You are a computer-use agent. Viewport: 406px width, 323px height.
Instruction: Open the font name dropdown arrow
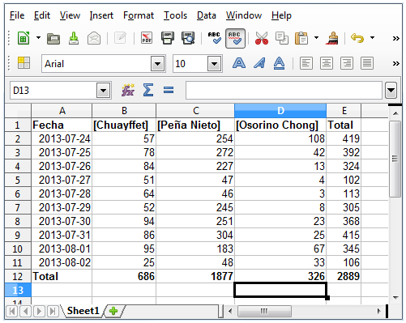(x=158, y=64)
